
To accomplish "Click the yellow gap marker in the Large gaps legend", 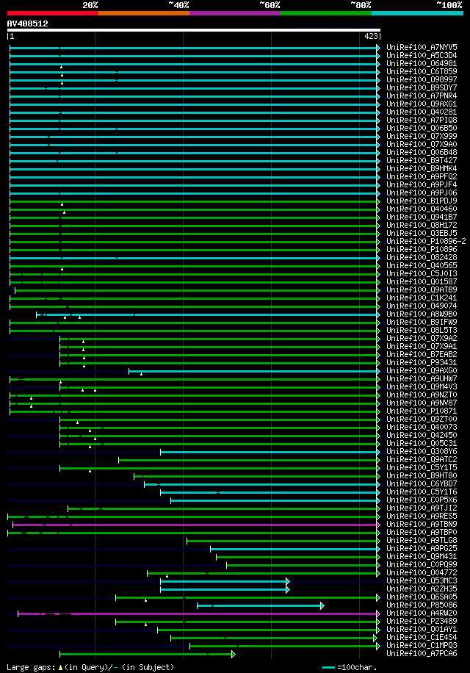I will (60, 668).
